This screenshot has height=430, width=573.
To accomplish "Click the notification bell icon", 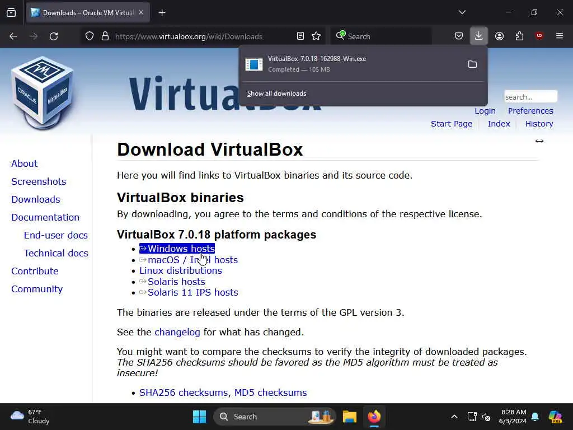I will point(535,417).
